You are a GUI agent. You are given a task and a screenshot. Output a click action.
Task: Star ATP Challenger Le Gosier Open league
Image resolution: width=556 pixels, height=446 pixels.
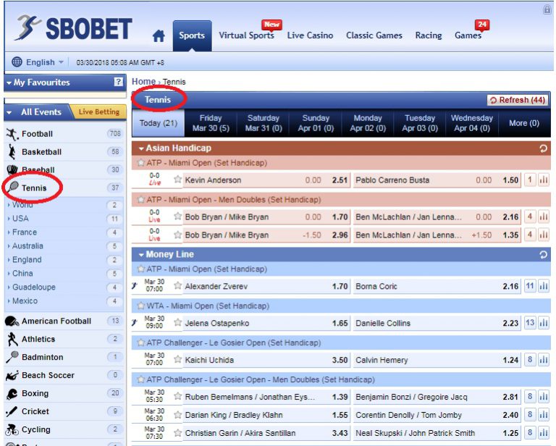tap(141, 342)
